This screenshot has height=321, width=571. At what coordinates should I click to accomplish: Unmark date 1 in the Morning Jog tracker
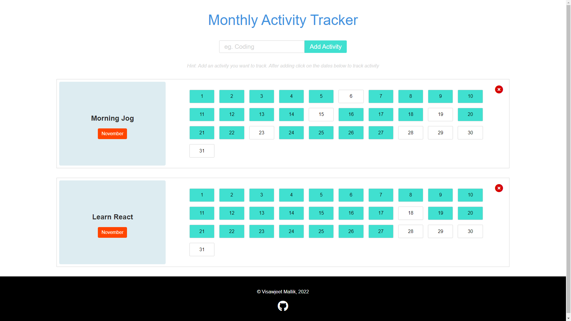(202, 96)
